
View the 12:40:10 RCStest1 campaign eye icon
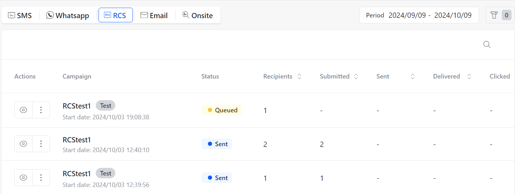[x=23, y=144]
